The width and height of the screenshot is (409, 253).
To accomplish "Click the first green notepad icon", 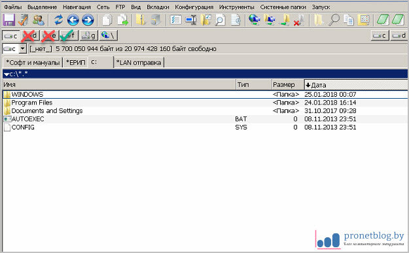I will point(383,20).
